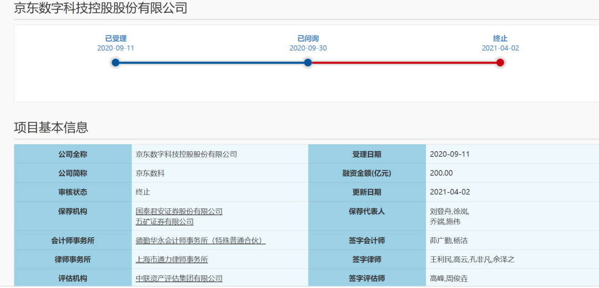The height and width of the screenshot is (288, 599).
Task: Open 中联资产评估集团有限公司 appraiser link
Action: [x=179, y=279]
